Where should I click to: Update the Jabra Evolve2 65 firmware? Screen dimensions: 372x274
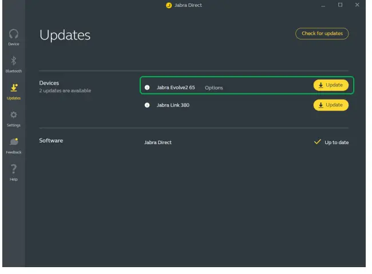(x=331, y=85)
